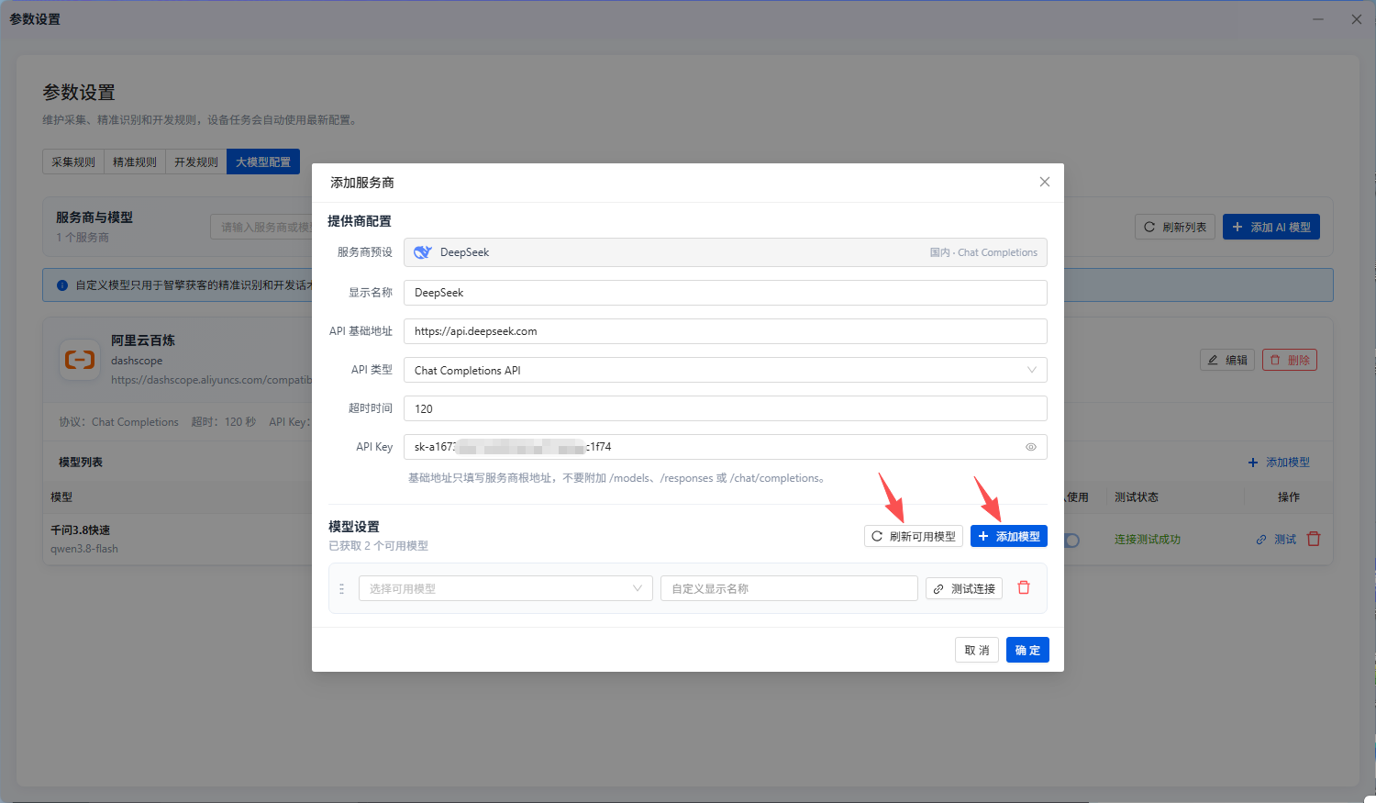Click the 自定义显示名称 input field
Screen dimensions: 1376x803
(789, 588)
